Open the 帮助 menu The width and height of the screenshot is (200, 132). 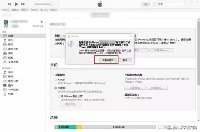[54, 10]
